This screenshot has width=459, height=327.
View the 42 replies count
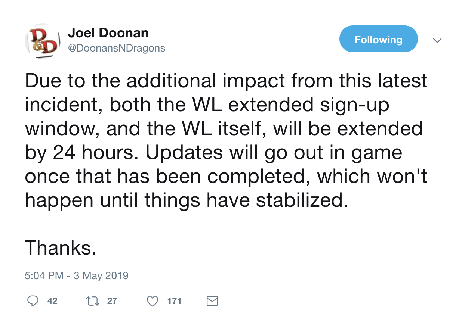53,301
